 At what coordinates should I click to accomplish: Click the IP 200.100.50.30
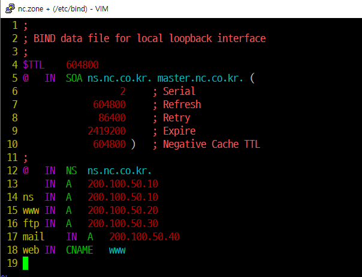[123, 224]
